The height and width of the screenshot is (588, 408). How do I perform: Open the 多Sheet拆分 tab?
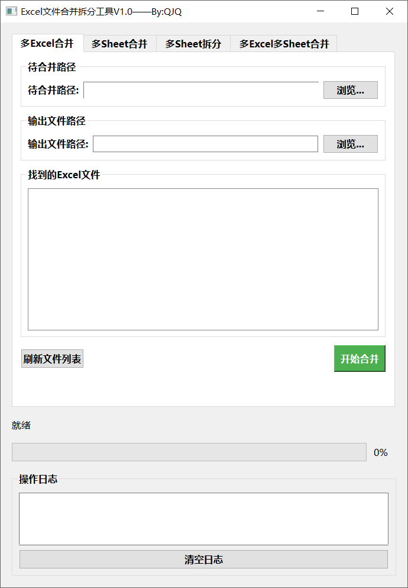pyautogui.click(x=193, y=43)
